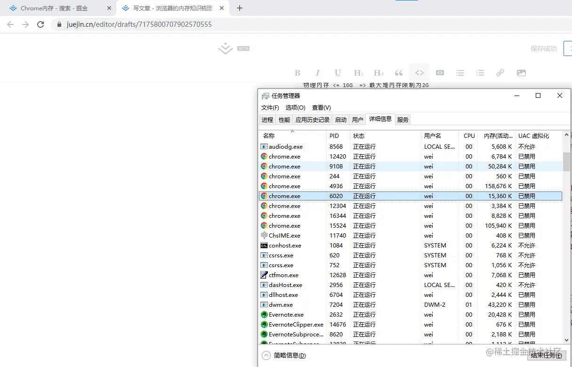Image resolution: width=572 pixels, height=367 pixels.
Task: Switch to the 进程 tab
Action: pyautogui.click(x=267, y=120)
